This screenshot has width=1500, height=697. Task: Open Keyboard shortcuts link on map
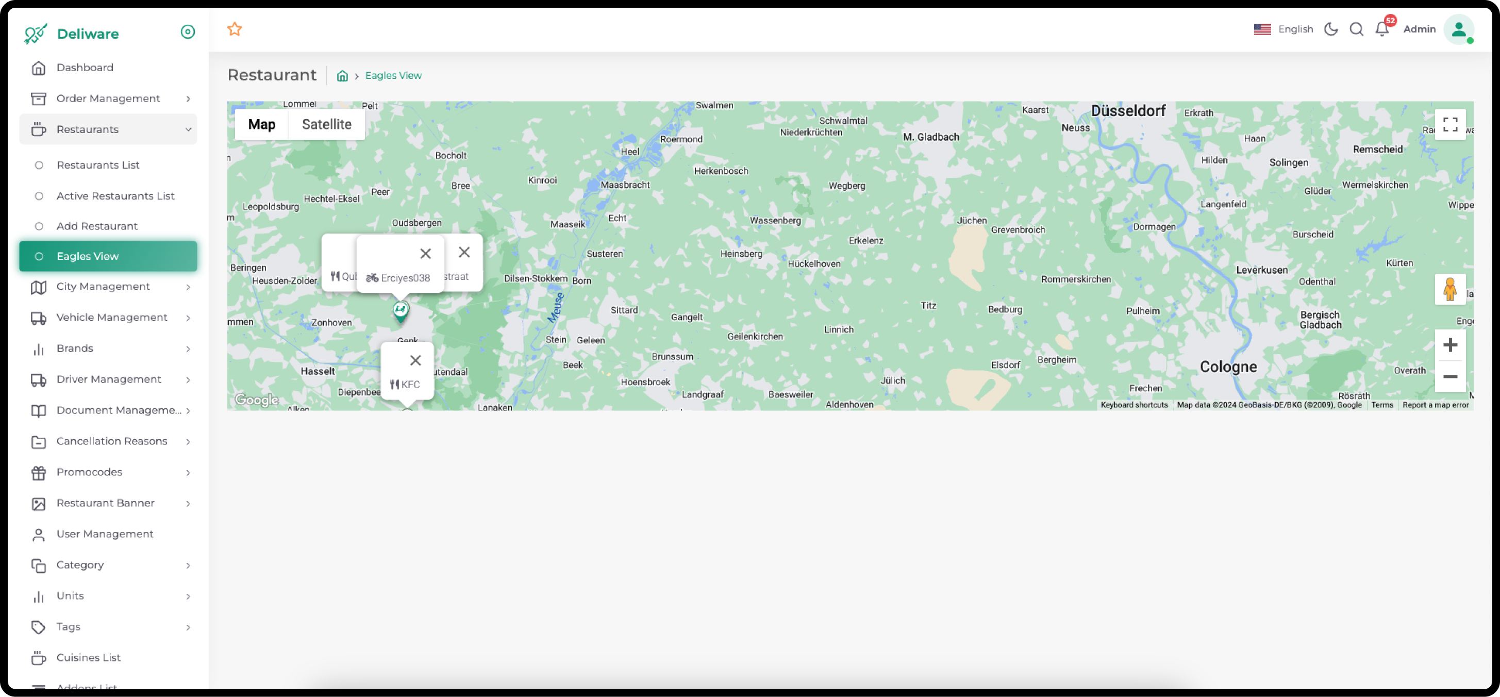[1134, 405]
